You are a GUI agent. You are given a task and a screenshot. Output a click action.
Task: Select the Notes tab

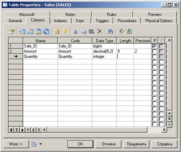(70, 14)
